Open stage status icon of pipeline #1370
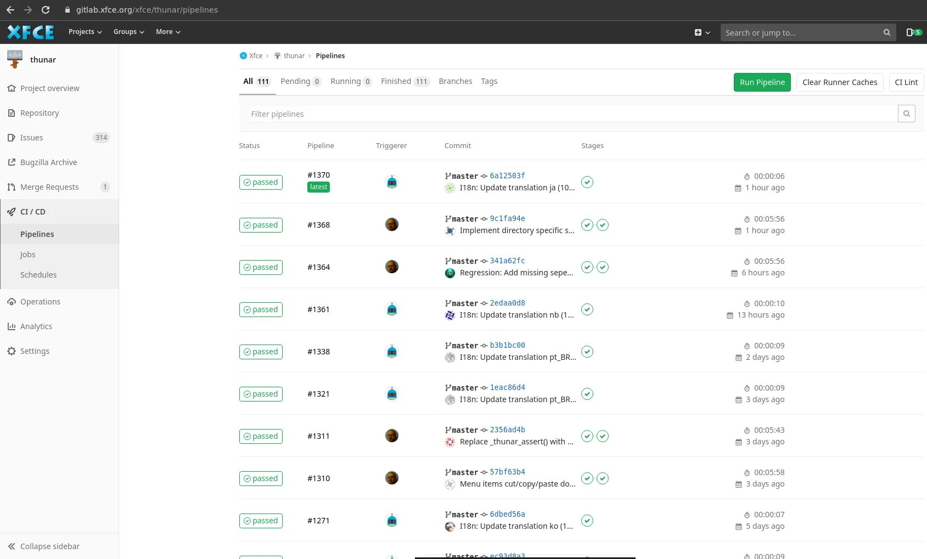The width and height of the screenshot is (927, 559). (x=587, y=182)
